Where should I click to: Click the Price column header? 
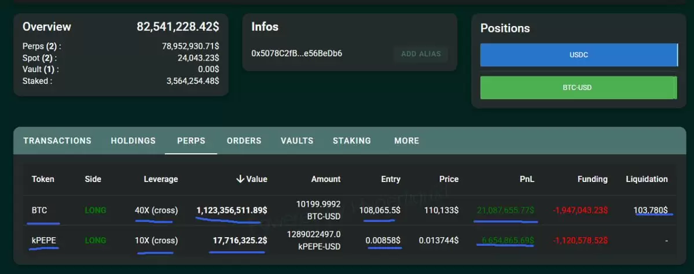point(449,179)
